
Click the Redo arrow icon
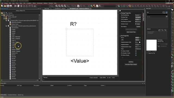[x=27, y=6]
